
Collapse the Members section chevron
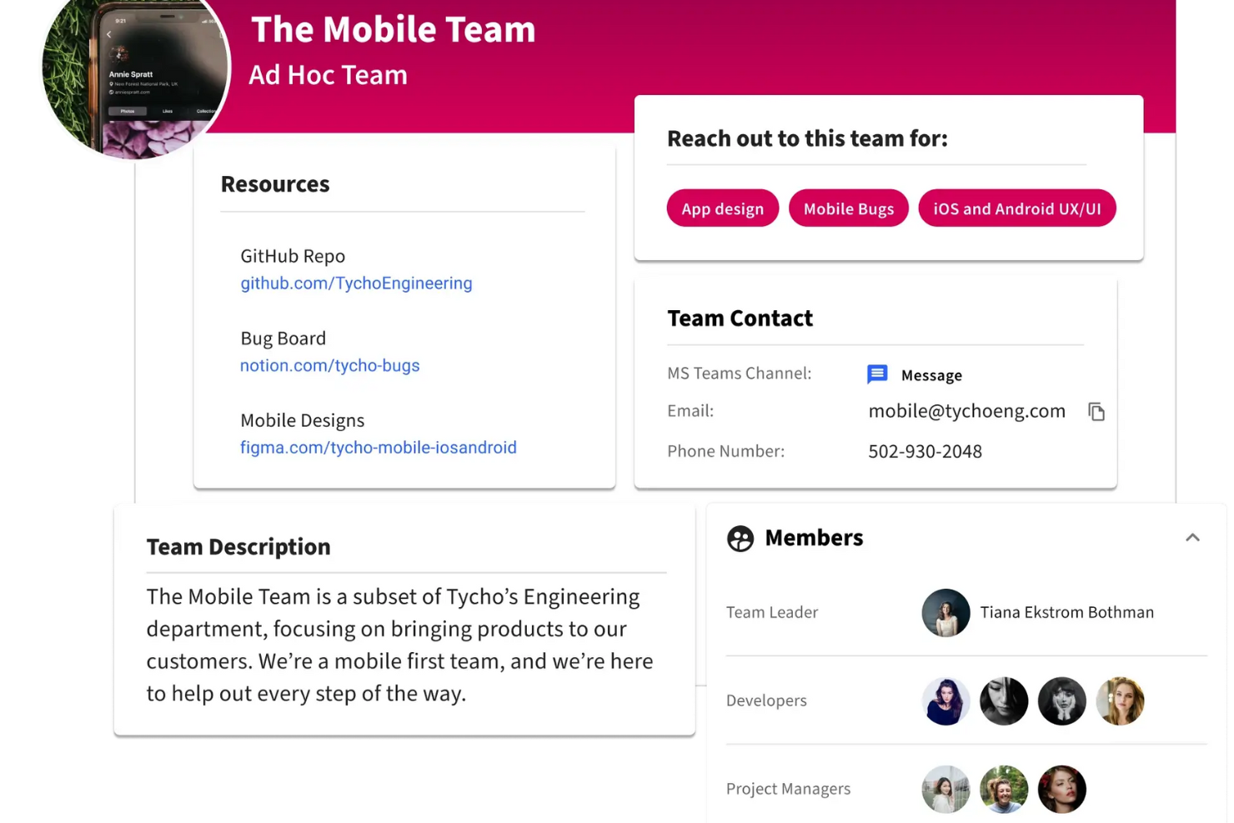click(x=1192, y=538)
